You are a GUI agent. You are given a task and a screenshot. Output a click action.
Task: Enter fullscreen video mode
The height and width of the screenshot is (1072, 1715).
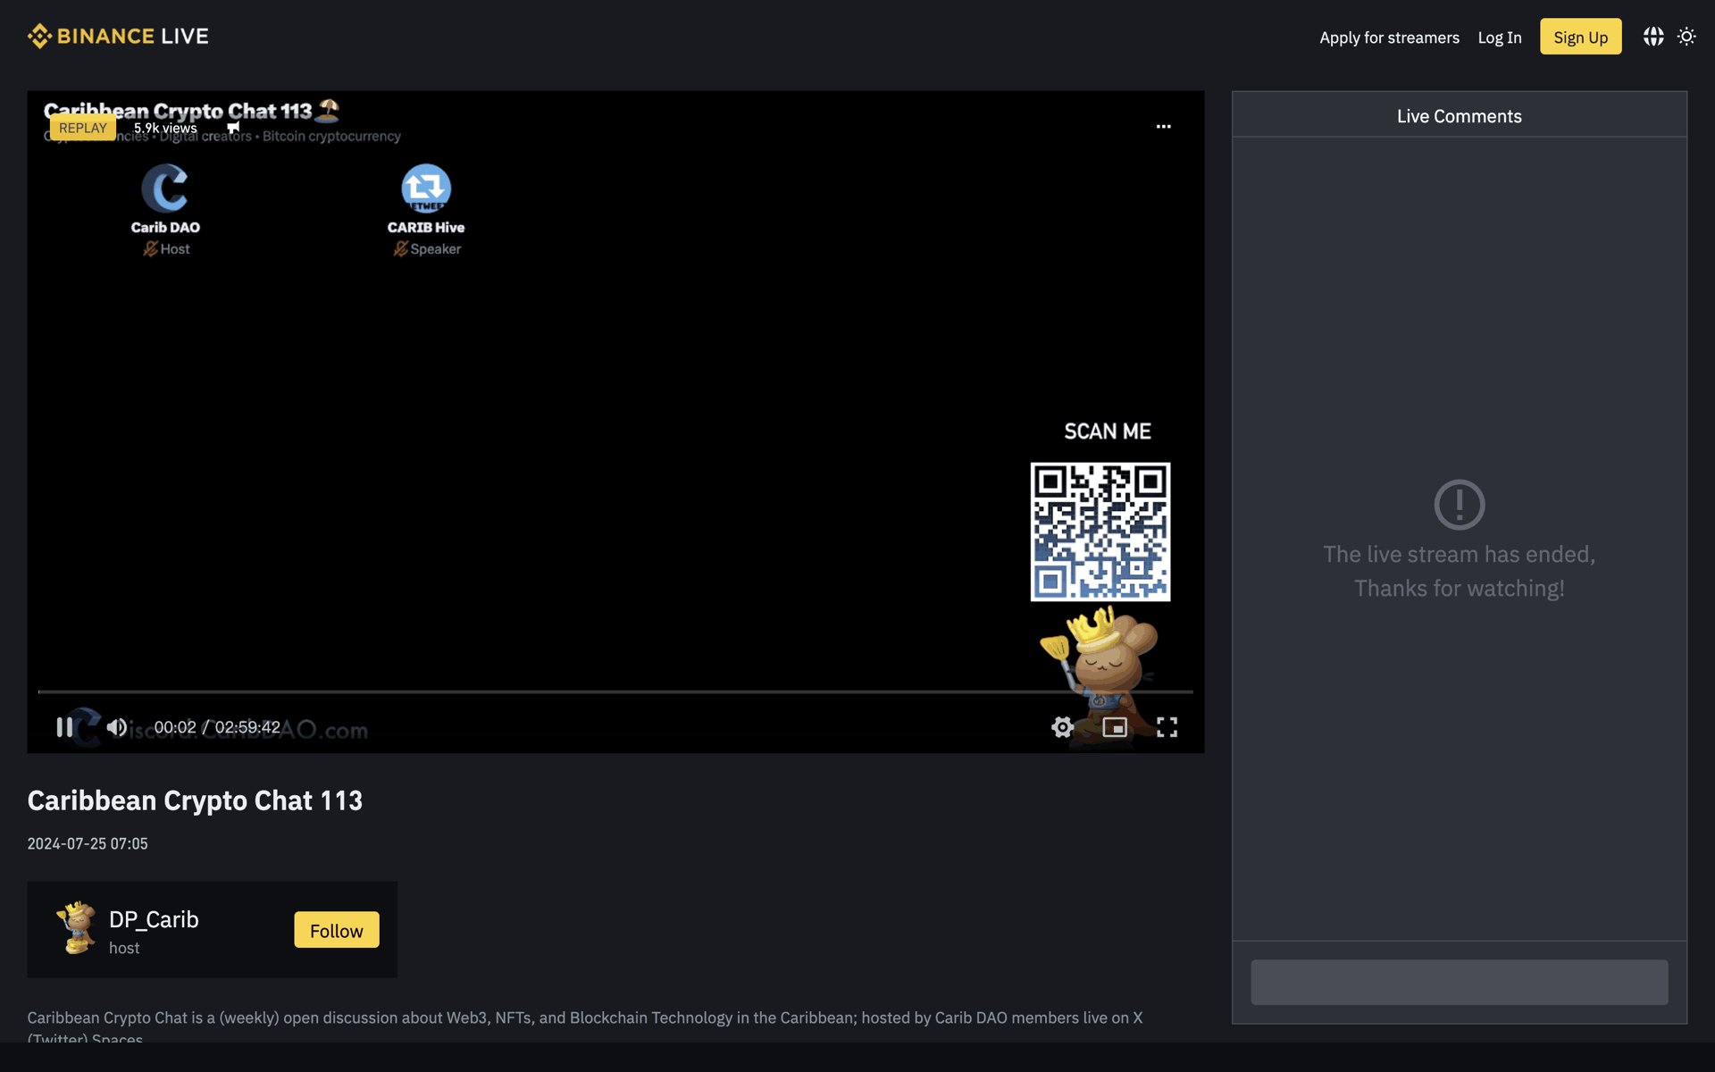[x=1167, y=727]
